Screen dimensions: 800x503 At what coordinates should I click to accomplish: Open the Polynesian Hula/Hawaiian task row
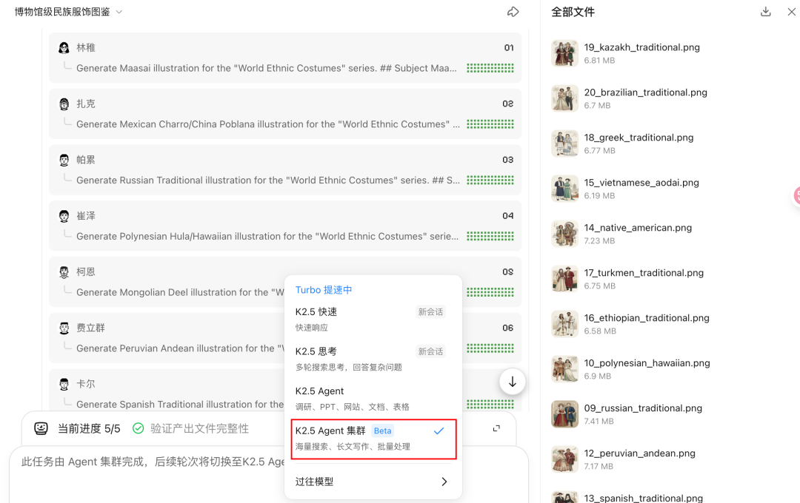[285, 226]
